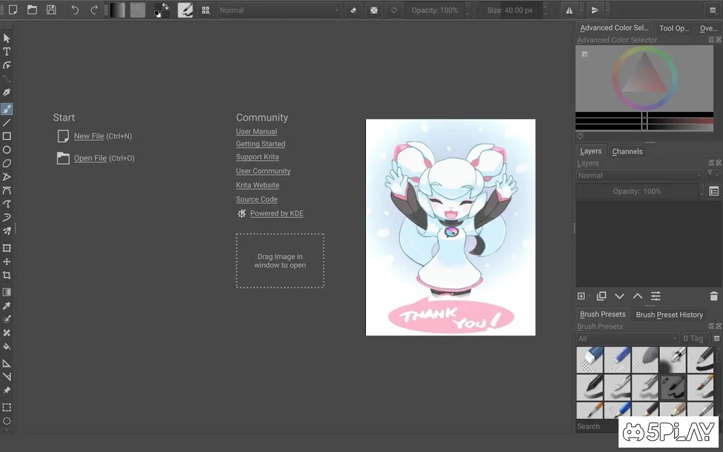Open the User Manual link
723x452 pixels.
click(256, 131)
